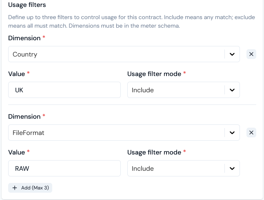Viewport: 264px width, 200px height.
Task: Select the Include text in the UK filter mode
Action: [143, 90]
